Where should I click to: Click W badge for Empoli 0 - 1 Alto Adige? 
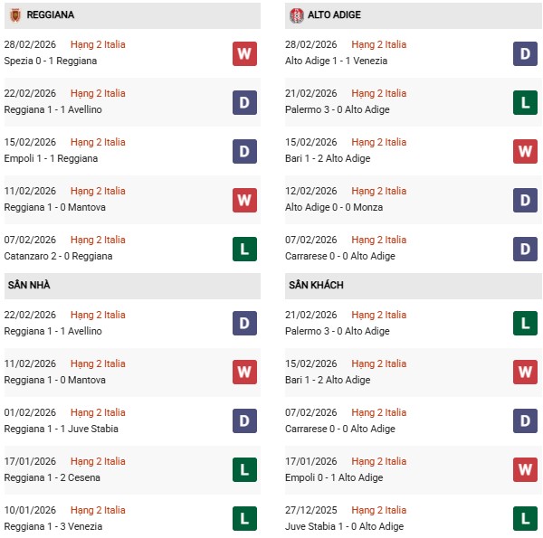pyautogui.click(x=526, y=470)
